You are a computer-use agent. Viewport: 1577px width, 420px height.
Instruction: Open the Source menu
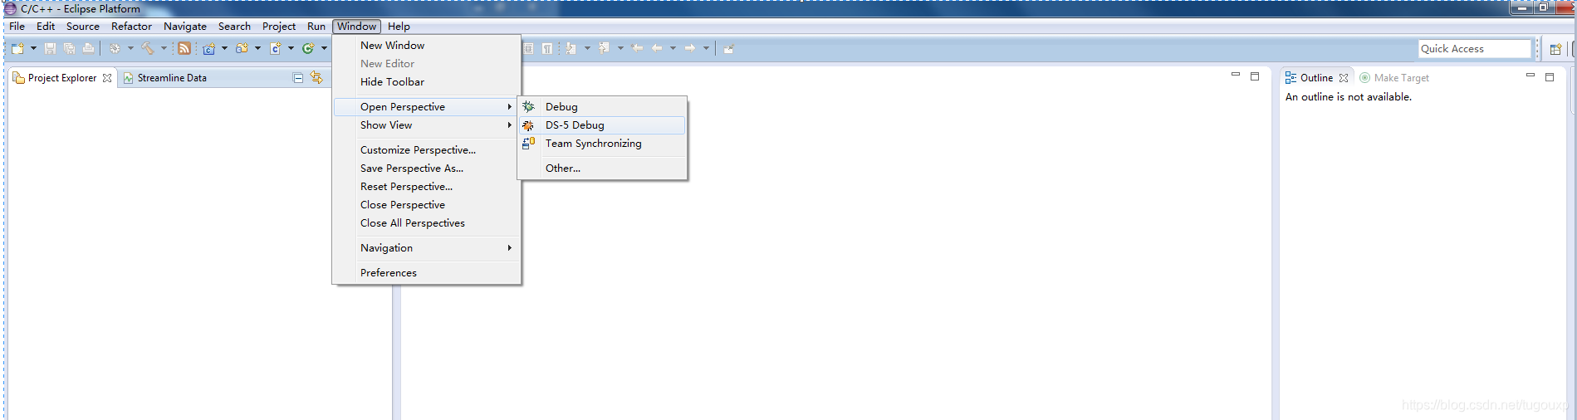tap(83, 27)
